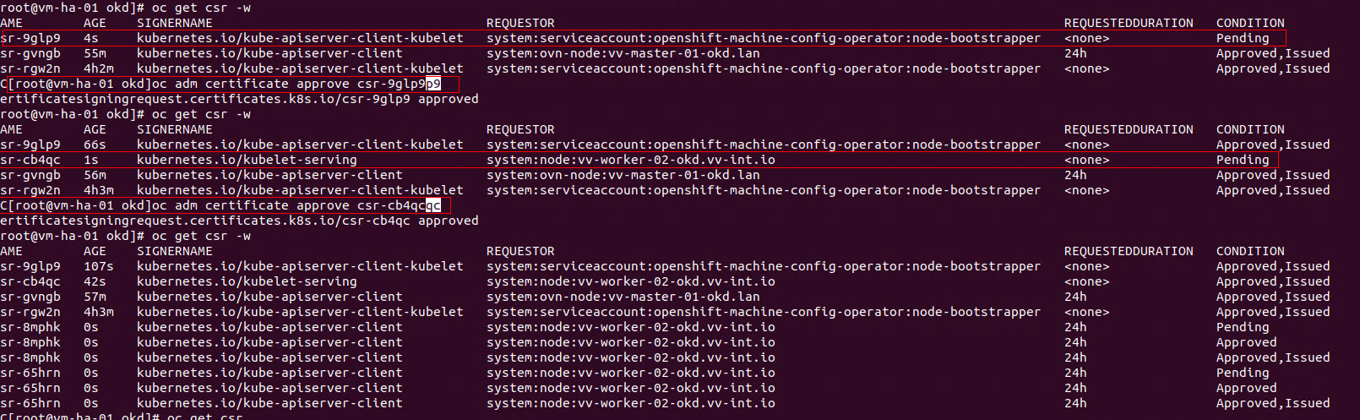Click the 66s age value
The image size is (1360, 420).
[95, 145]
